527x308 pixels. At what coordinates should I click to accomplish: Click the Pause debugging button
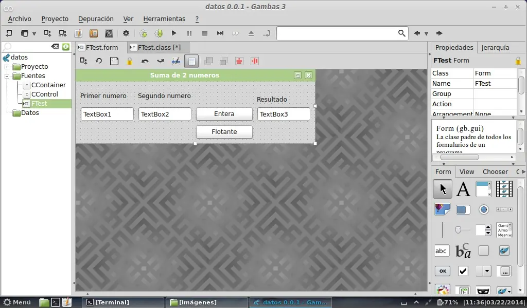pyautogui.click(x=189, y=33)
